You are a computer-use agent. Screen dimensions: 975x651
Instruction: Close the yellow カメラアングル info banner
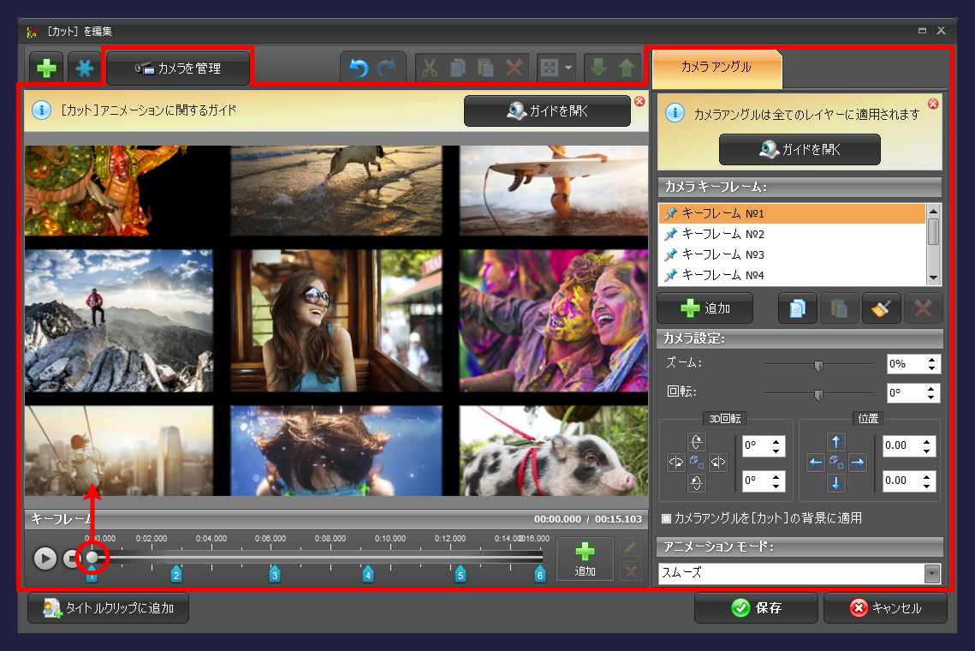(933, 104)
